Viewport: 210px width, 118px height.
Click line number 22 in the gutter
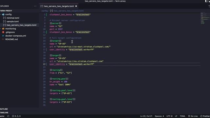pyautogui.click(x=44, y=64)
